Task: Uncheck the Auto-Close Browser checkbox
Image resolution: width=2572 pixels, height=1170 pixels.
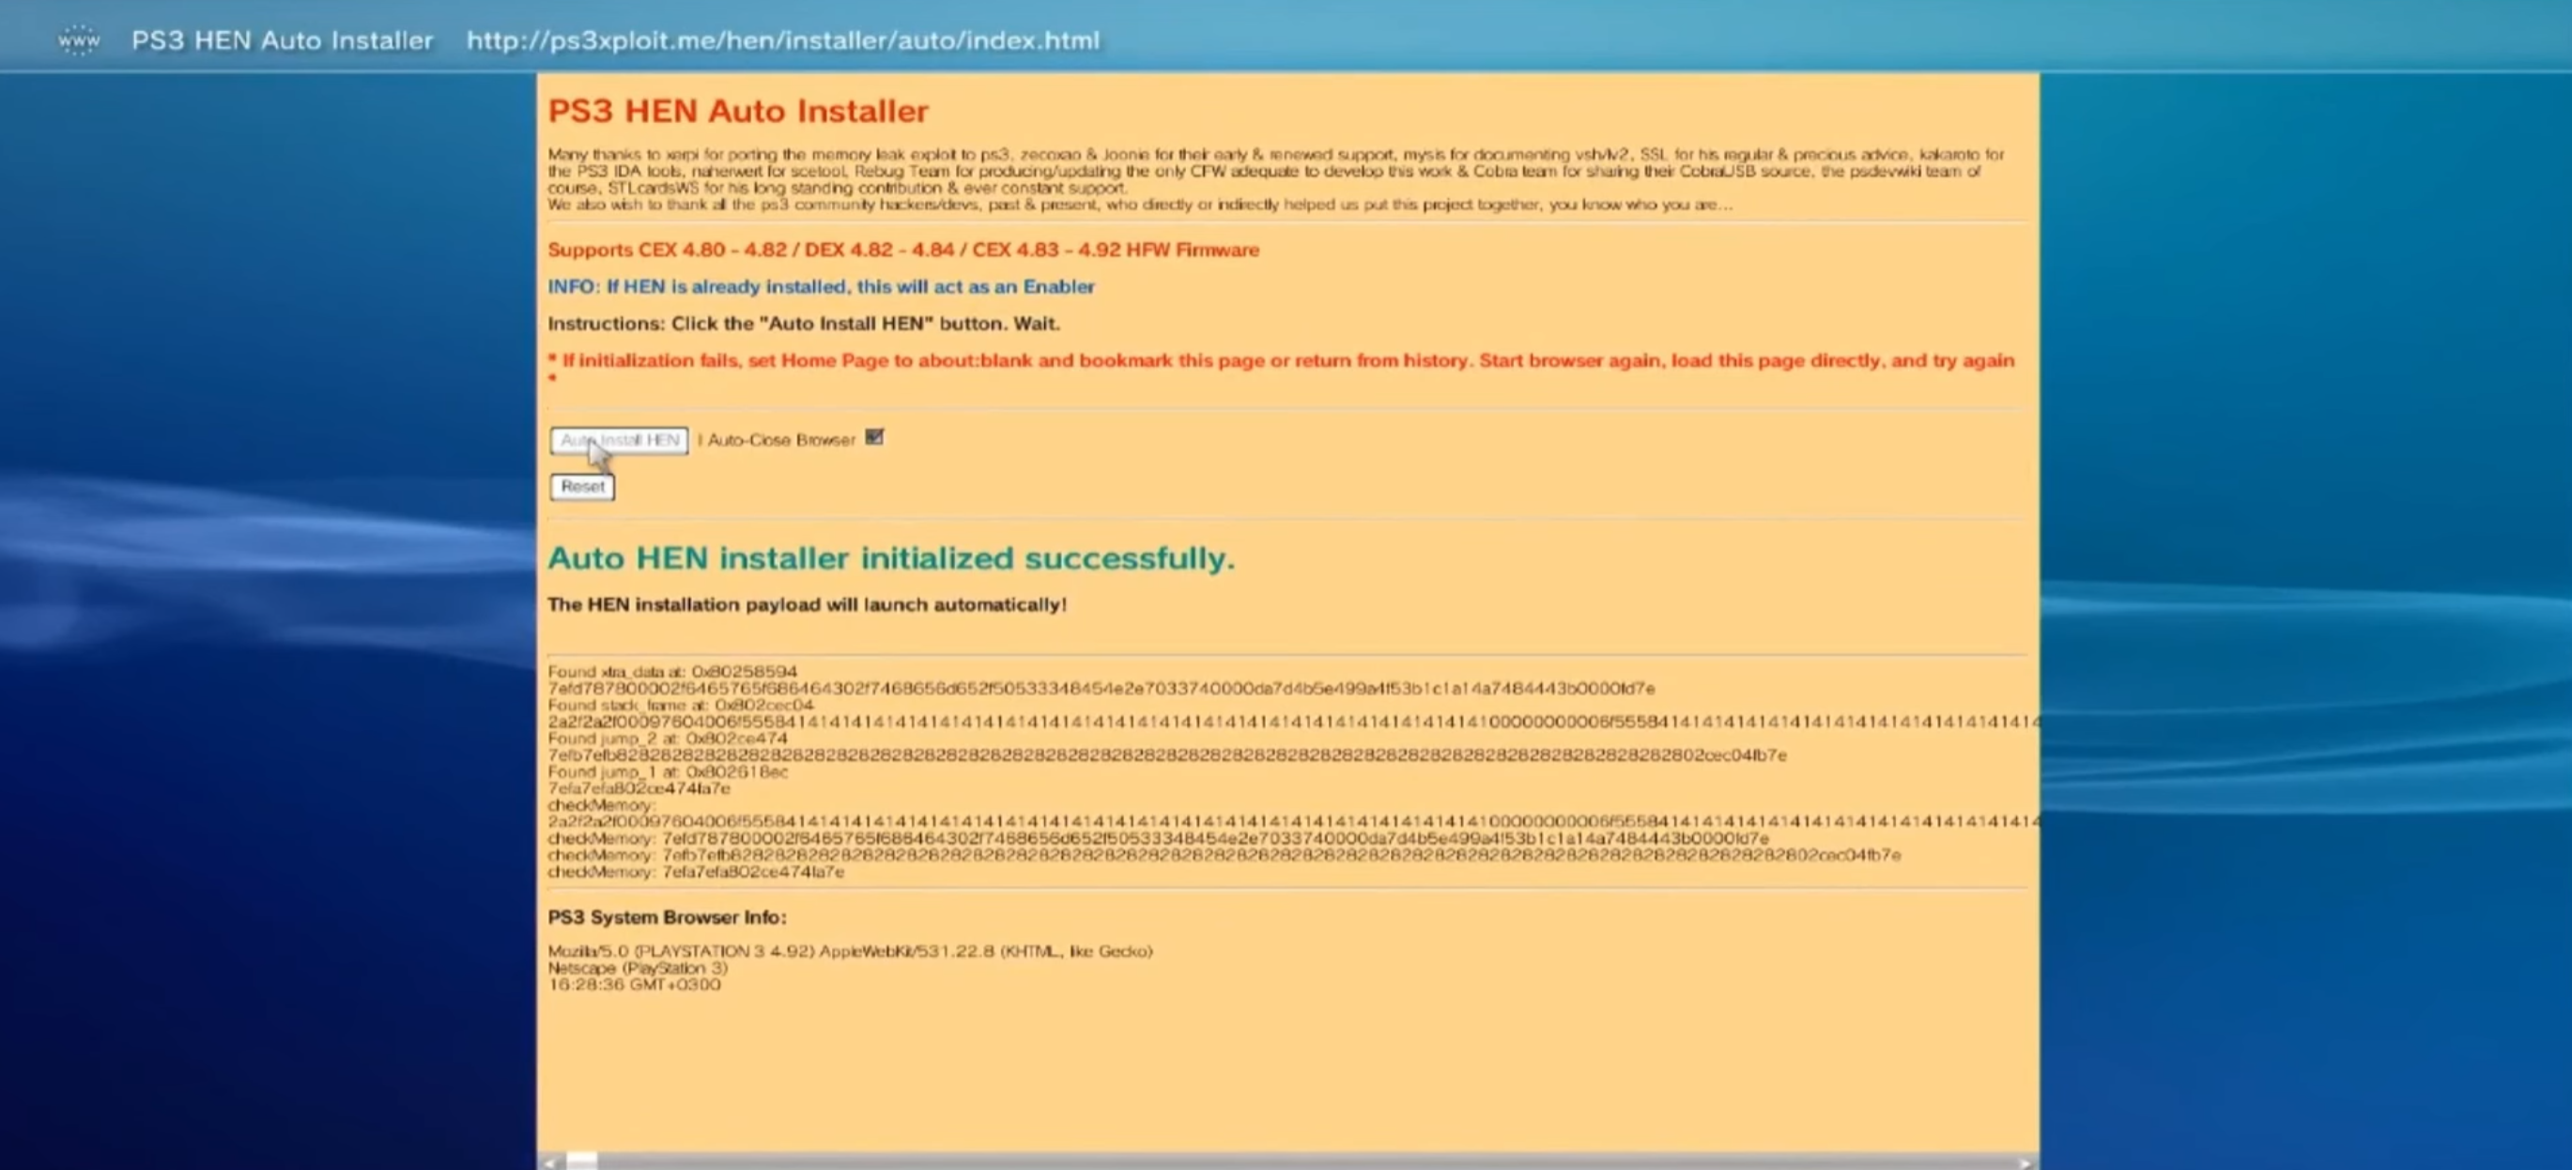Action: [873, 438]
